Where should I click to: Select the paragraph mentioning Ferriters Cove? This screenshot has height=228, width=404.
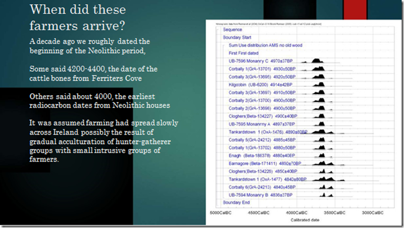94,73
